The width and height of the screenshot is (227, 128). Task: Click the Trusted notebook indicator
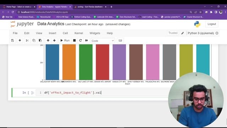173,33
